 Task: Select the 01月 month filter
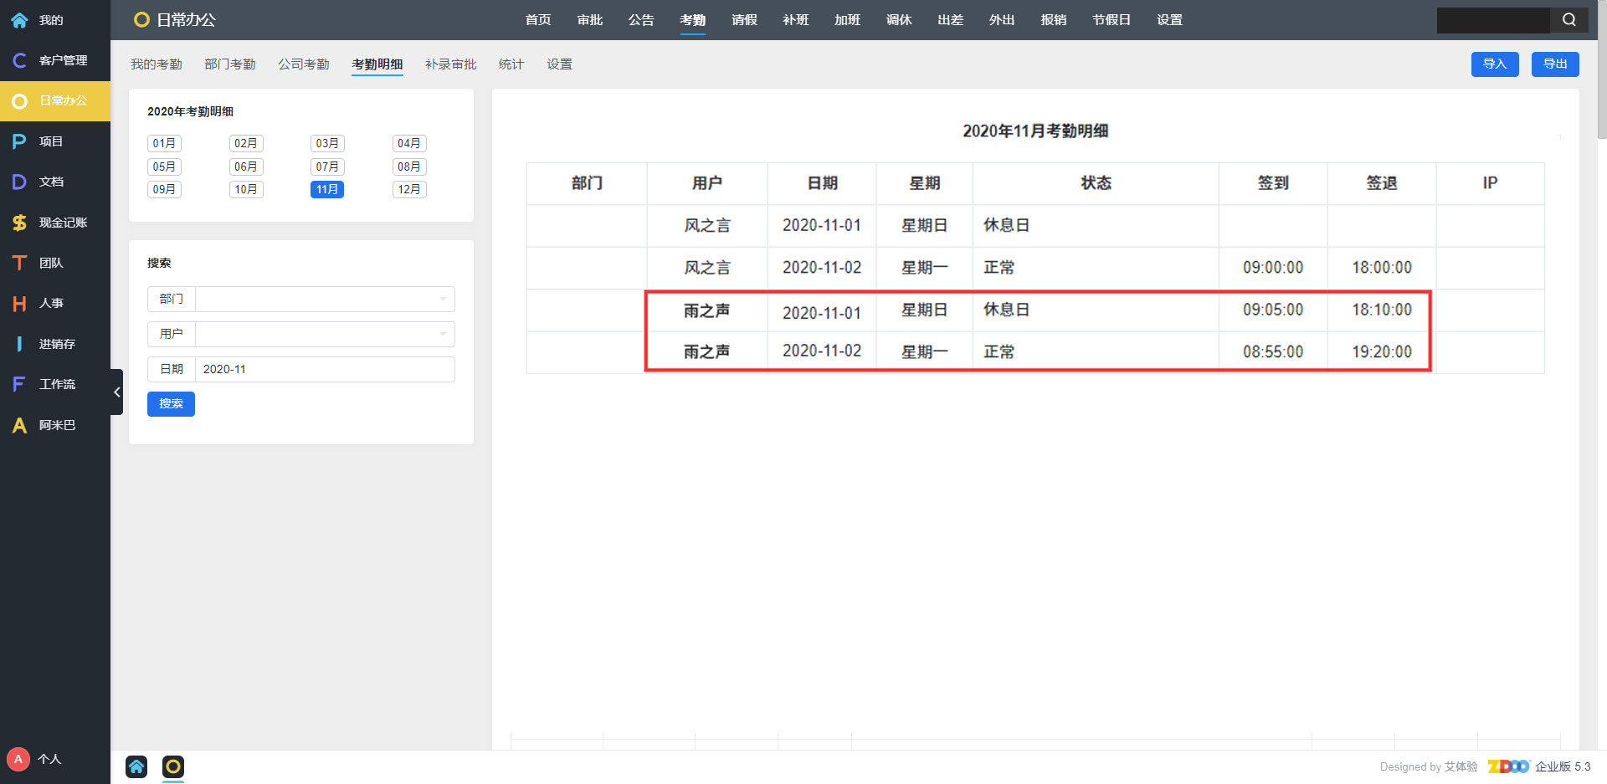click(x=164, y=144)
